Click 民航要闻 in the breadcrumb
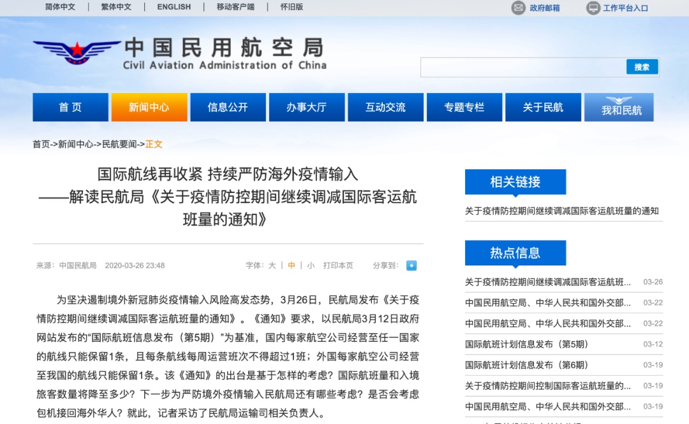This screenshot has height=424, width=689. (x=119, y=145)
